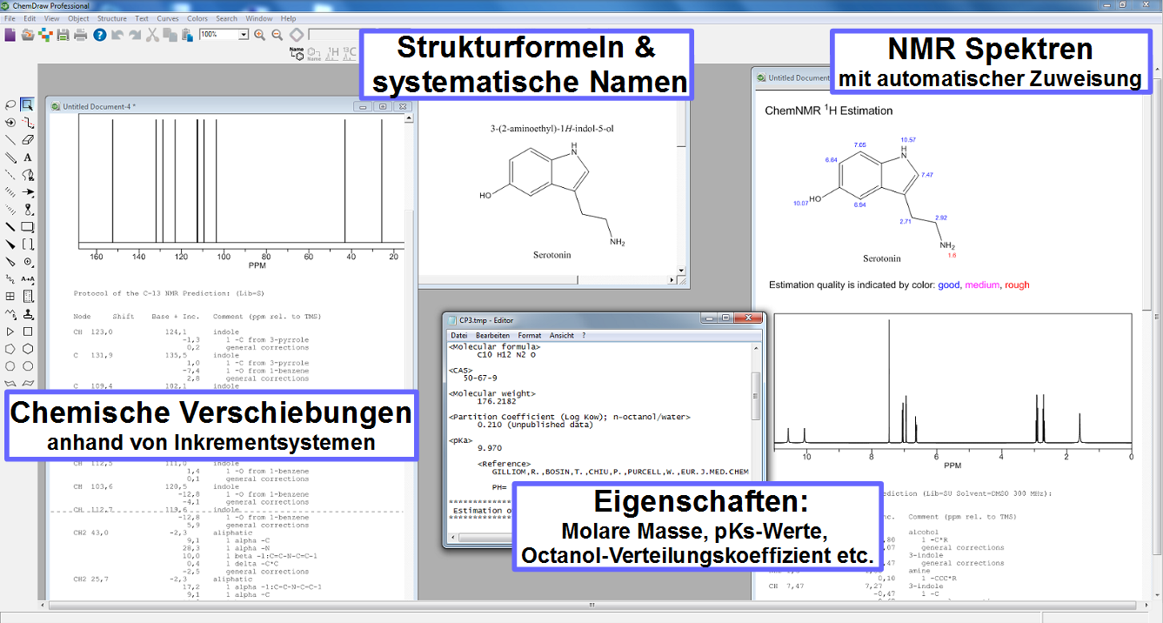Select the Lasso selection tool
This screenshot has width=1163, height=623.
click(x=10, y=105)
